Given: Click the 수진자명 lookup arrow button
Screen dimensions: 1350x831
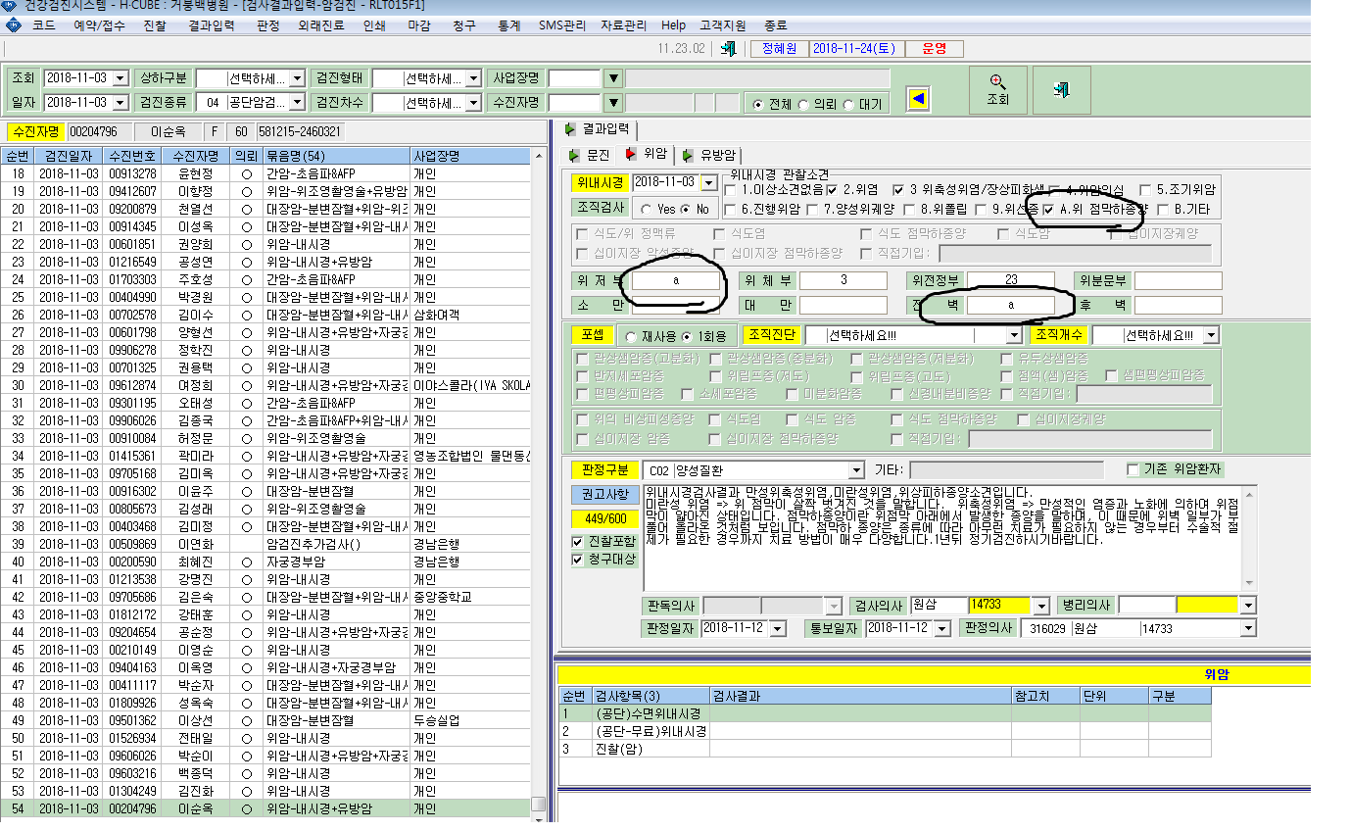Looking at the screenshot, I should 613,103.
